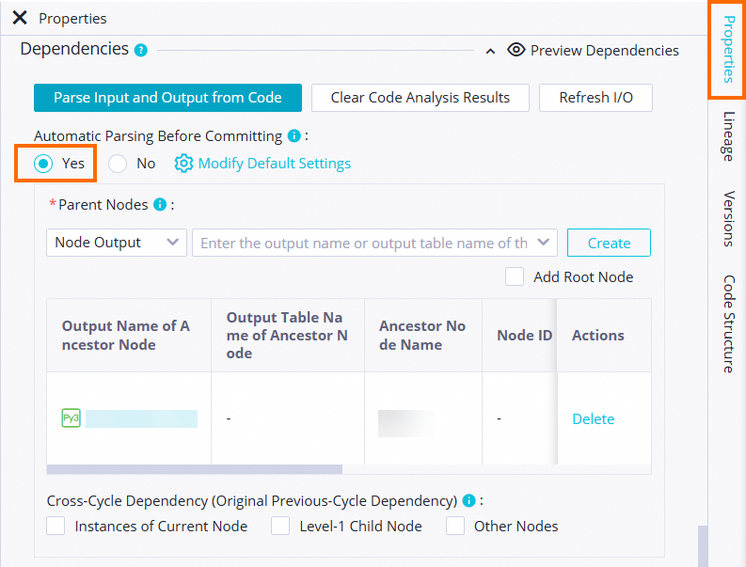
Task: Check Level-1 Child Node checkbox
Action: (x=280, y=526)
